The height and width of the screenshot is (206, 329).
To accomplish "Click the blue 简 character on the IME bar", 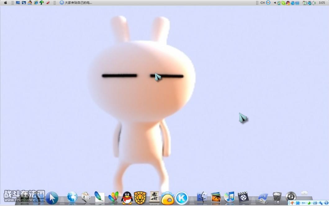I will coord(298,203).
